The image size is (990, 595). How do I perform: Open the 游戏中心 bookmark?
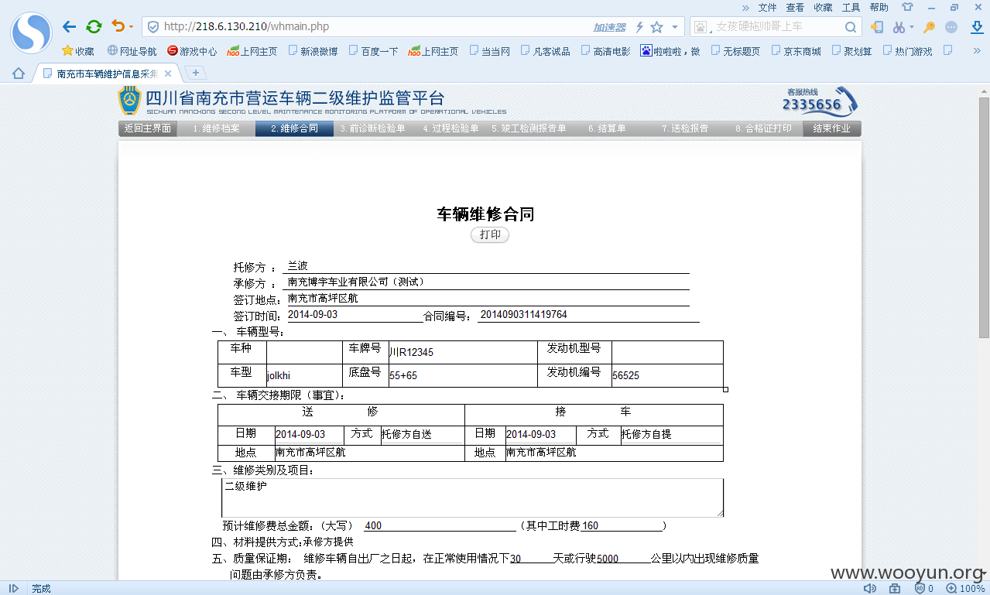[x=192, y=51]
